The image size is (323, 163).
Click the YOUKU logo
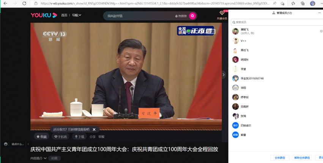[44, 15]
